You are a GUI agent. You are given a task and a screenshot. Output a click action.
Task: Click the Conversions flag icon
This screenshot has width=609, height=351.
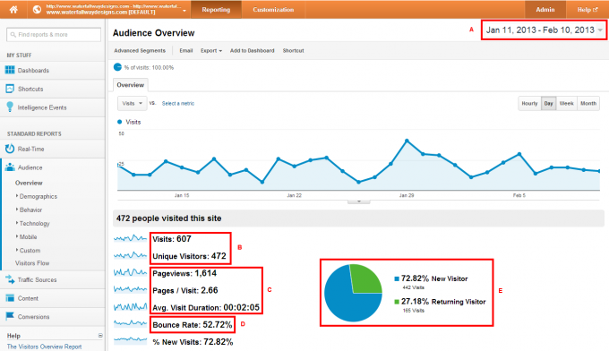[10, 316]
